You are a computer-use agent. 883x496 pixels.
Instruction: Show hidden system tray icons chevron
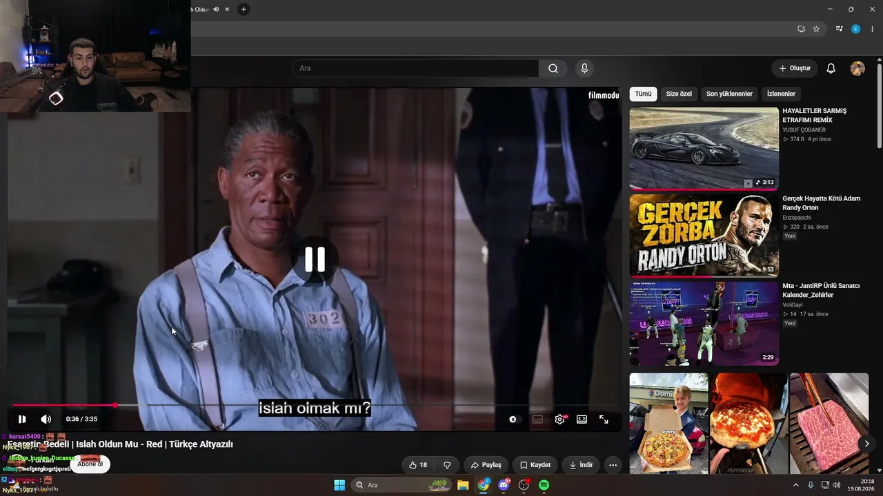point(795,485)
